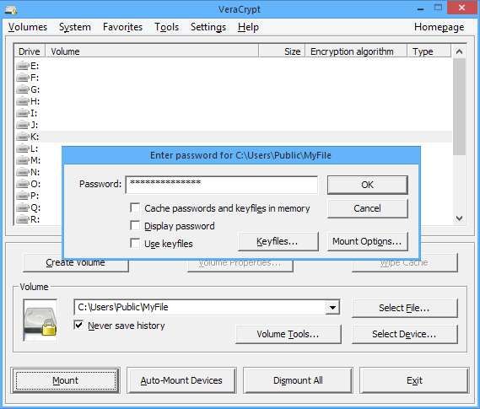Click the drive list scrollbar thumb

459,106
